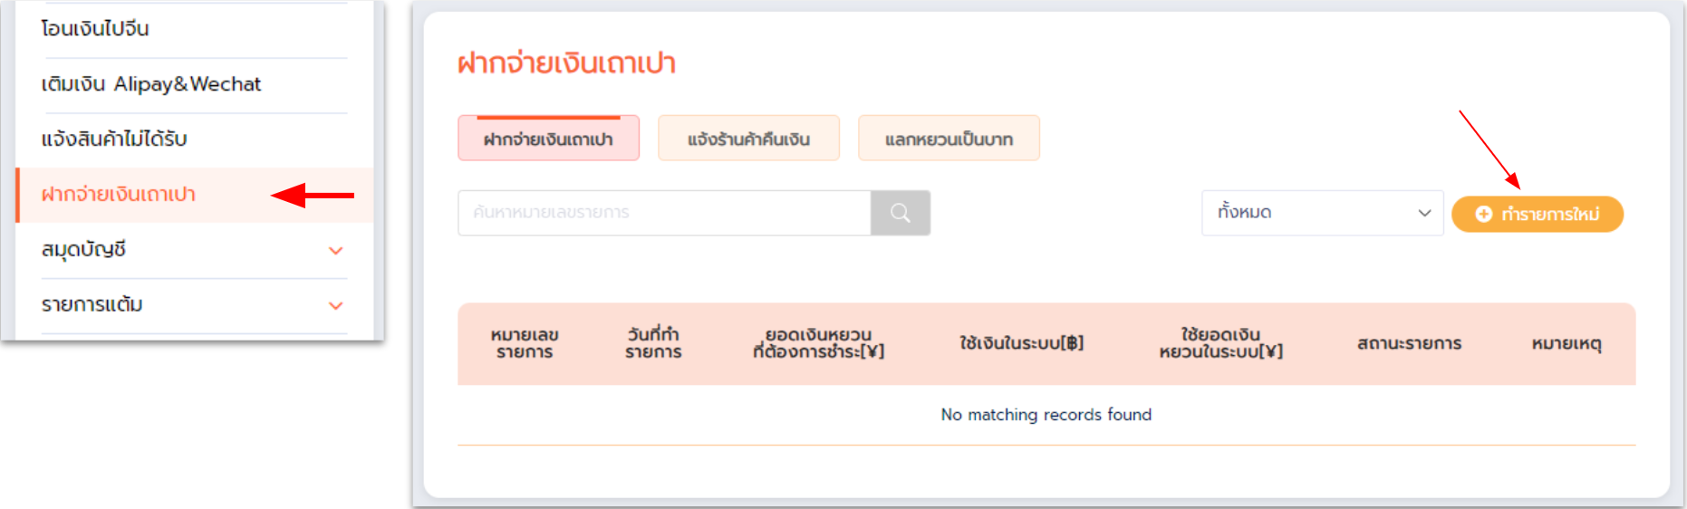Click the วันที่ทำรายการ column header
Image resolution: width=1687 pixels, height=509 pixels.
[x=653, y=343]
